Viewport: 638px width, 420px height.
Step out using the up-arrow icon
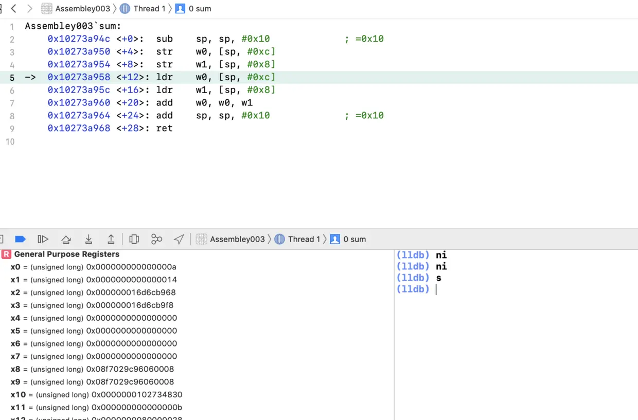point(111,239)
